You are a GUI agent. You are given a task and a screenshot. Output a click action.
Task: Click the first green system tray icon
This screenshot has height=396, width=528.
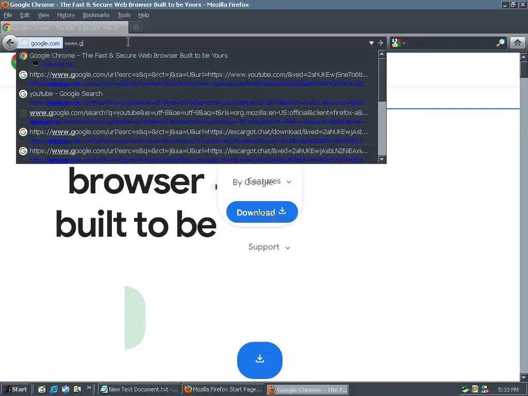(x=466, y=389)
